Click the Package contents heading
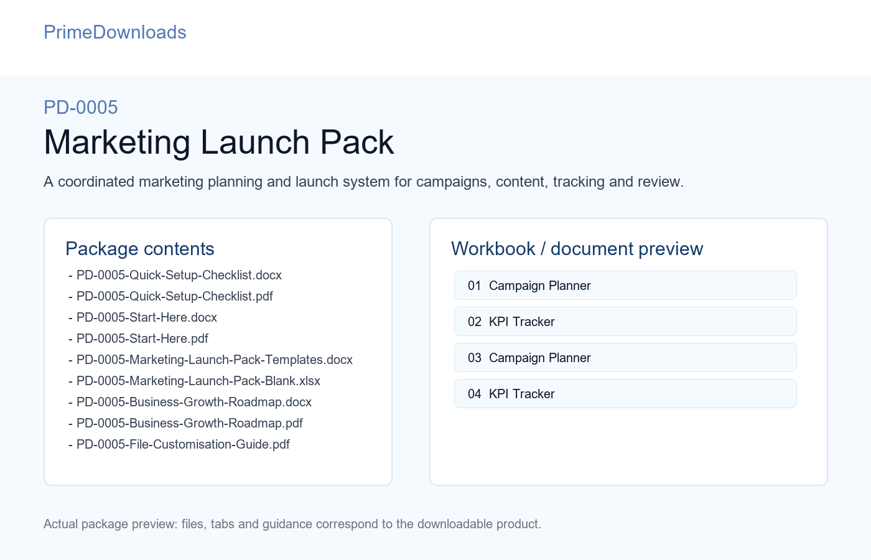Viewport: 871px width, 560px height. (140, 249)
